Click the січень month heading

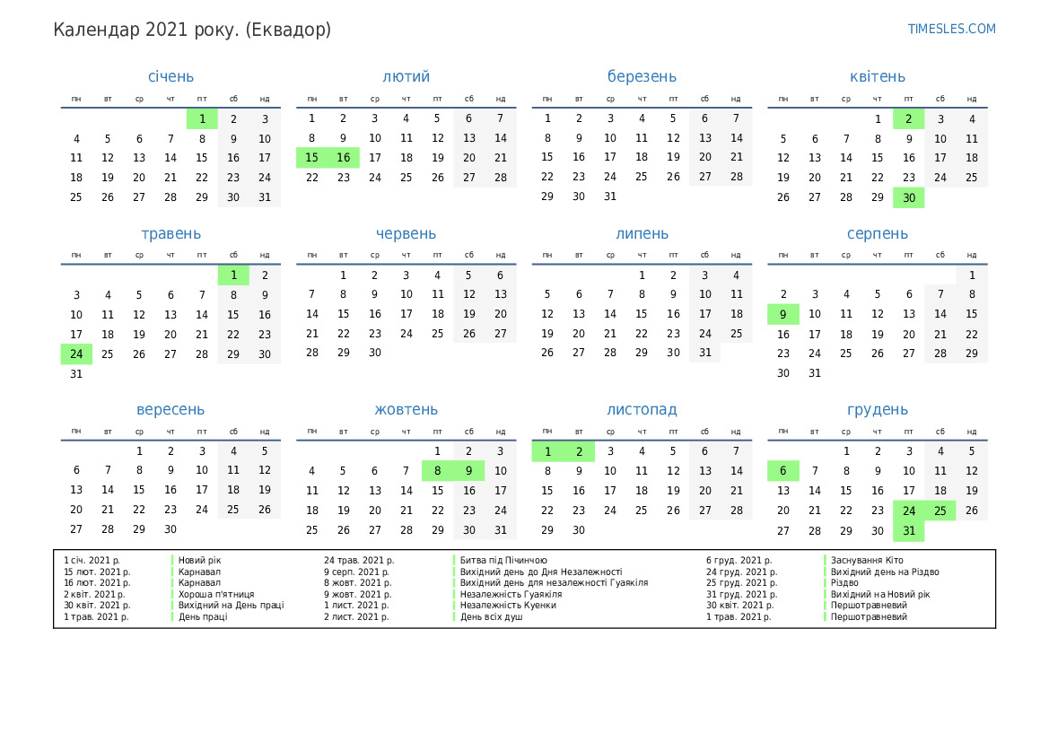click(170, 77)
